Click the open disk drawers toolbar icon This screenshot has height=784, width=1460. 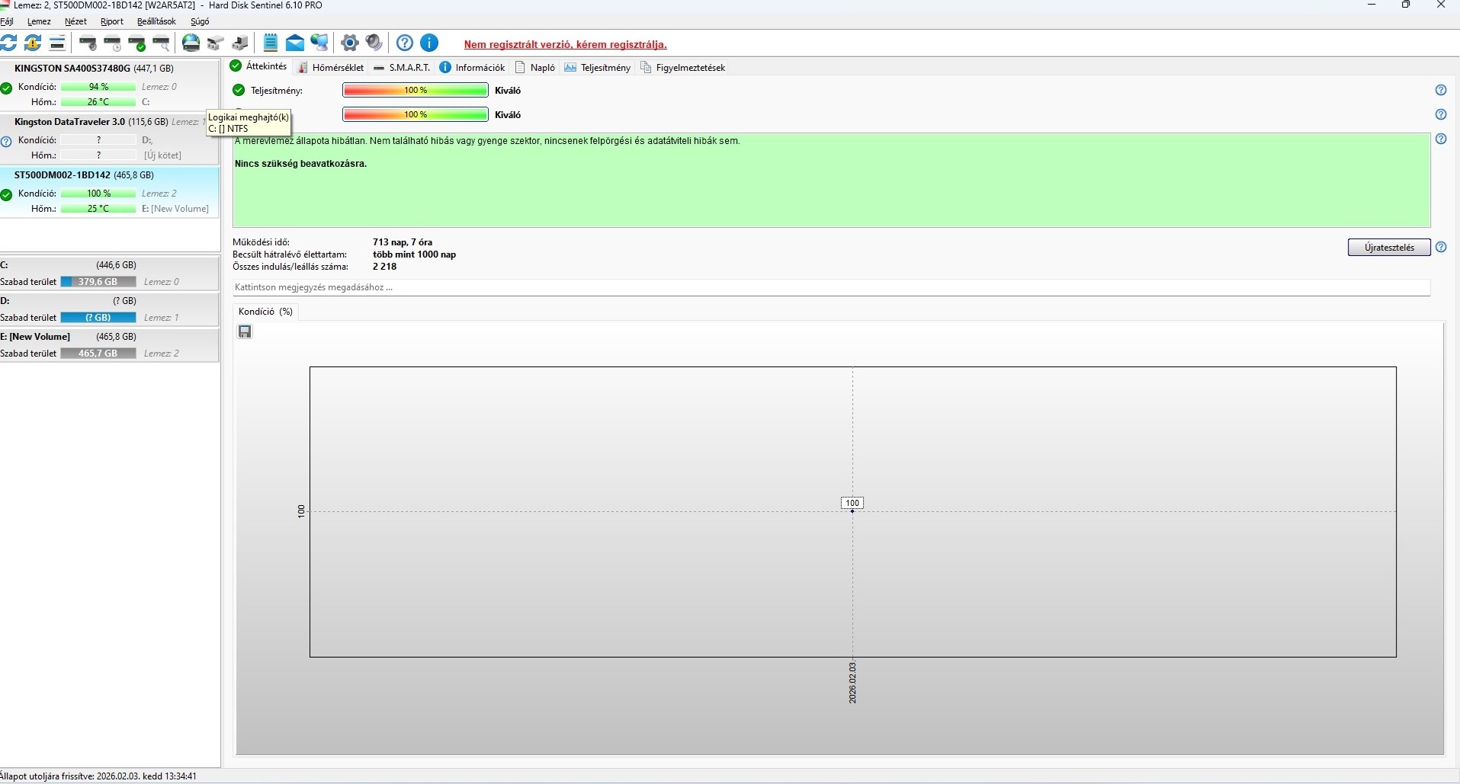coord(216,43)
